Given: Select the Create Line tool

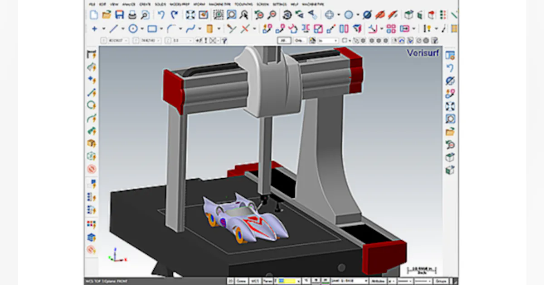Looking at the screenshot, I should (114, 28).
